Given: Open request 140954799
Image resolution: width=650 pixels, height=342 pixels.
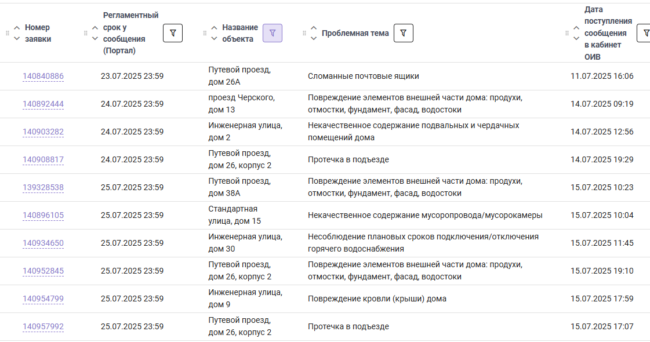Looking at the screenshot, I should tap(43, 299).
